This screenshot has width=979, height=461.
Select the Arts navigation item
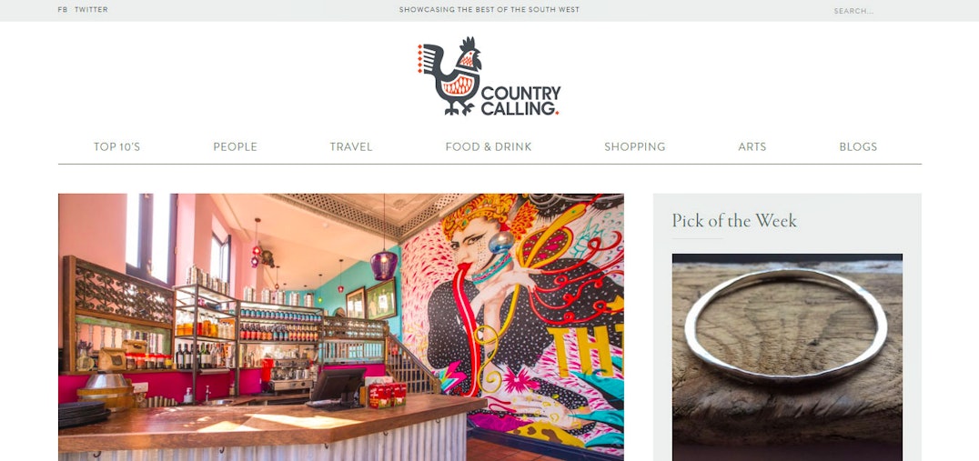tap(752, 146)
